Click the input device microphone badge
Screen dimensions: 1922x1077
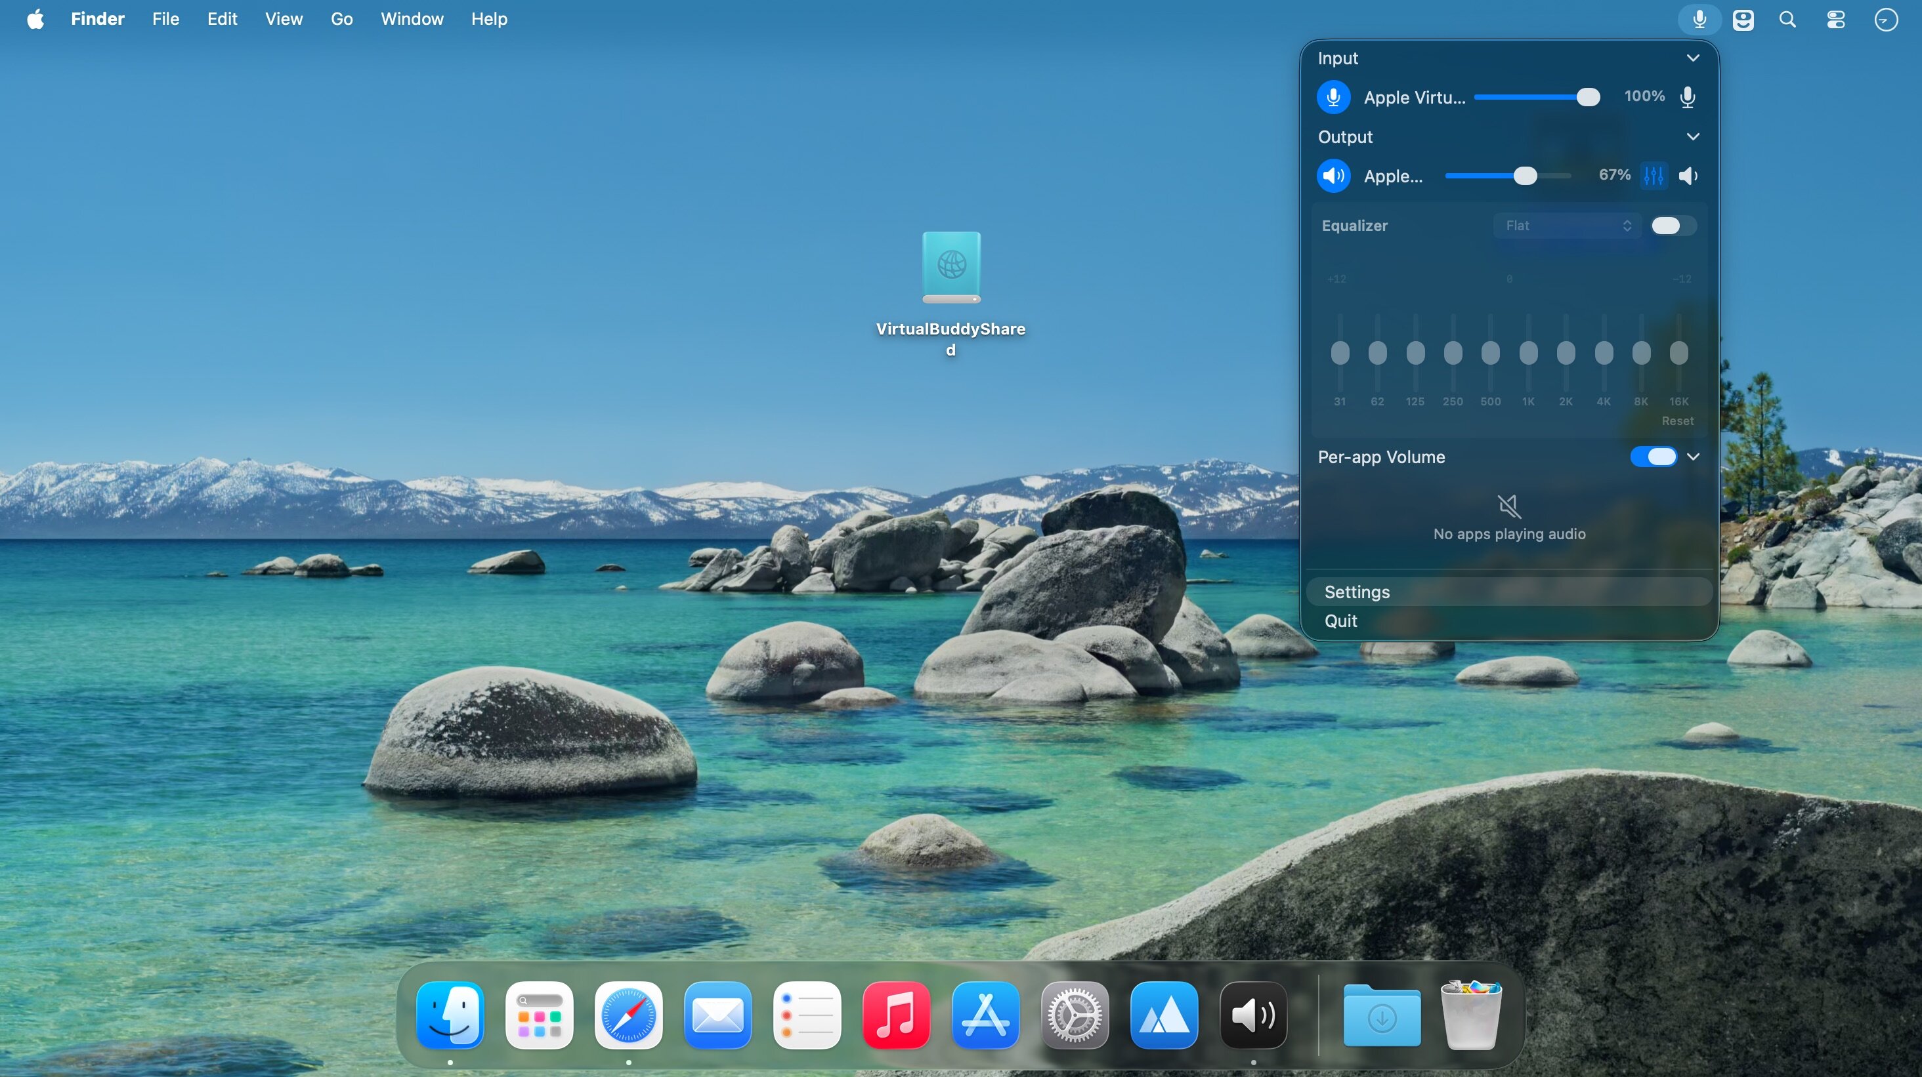click(1333, 98)
